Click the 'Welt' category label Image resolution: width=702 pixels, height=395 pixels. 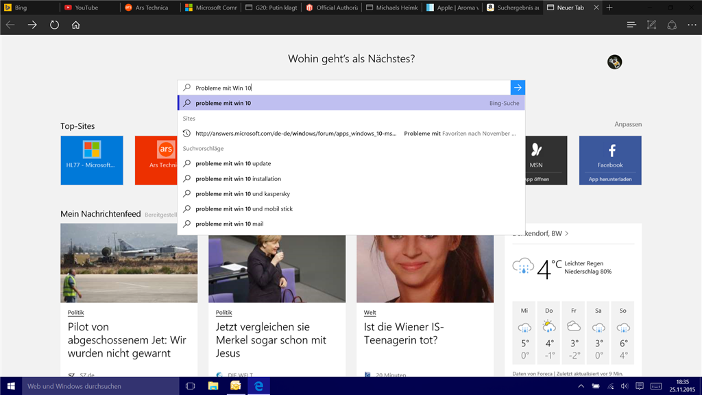pyautogui.click(x=370, y=312)
